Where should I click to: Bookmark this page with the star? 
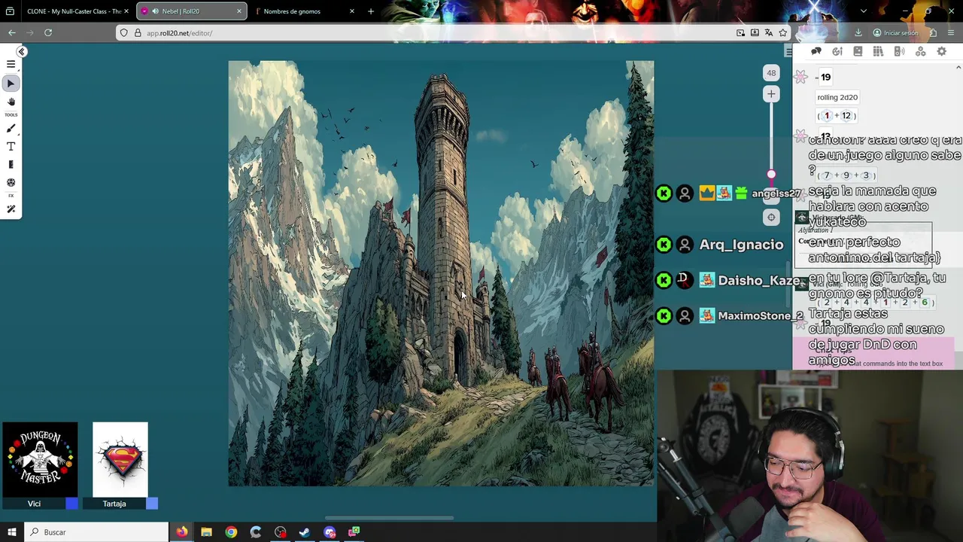coord(783,33)
